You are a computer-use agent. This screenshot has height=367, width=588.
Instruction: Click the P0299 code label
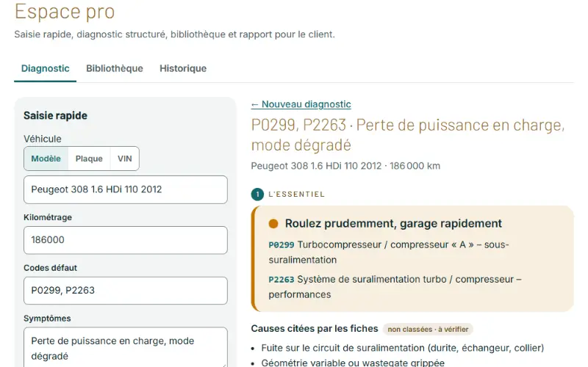(x=282, y=245)
